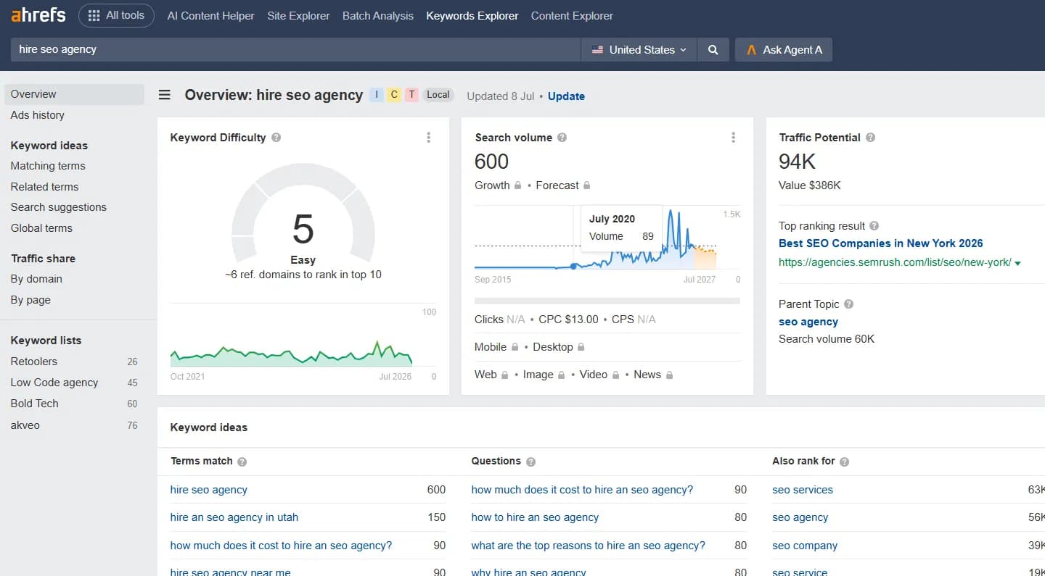1045x576 pixels.
Task: Switch to Site Explorer tab
Action: [298, 15]
